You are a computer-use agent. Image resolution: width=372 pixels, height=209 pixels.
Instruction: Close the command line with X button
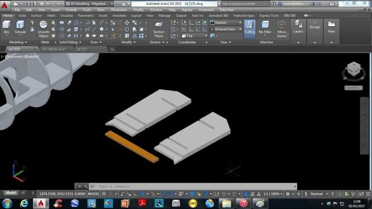click(x=80, y=186)
